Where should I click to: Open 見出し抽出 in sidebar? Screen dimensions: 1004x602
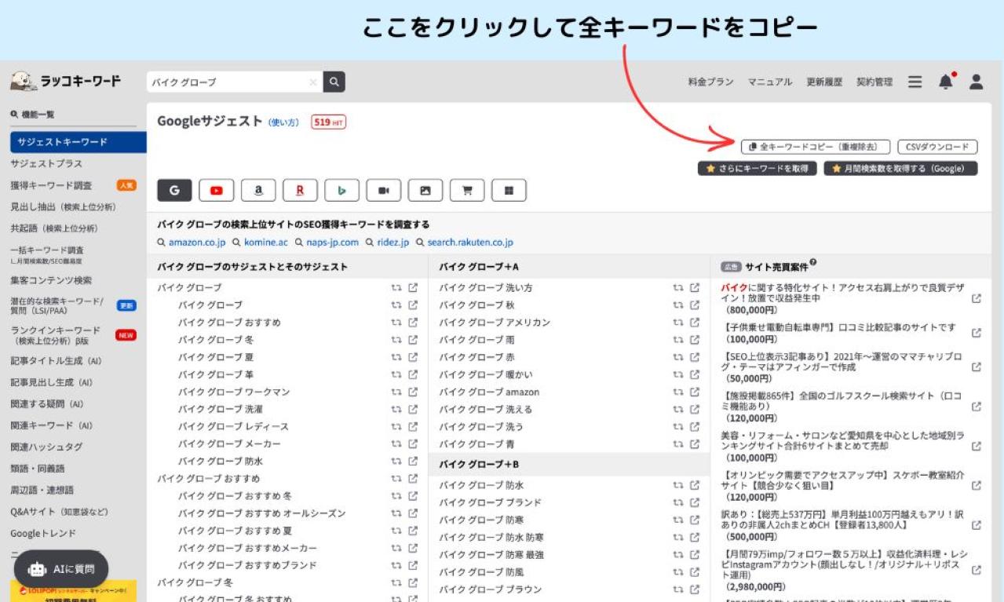click(63, 206)
